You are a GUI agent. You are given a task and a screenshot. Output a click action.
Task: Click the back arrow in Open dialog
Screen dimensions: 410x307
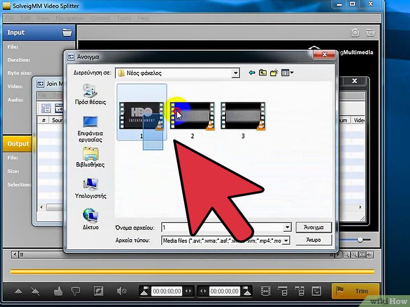(251, 73)
